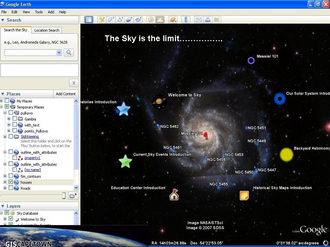This screenshot has width=330, height=247.
Task: Open the Help menu
Action: 63,12
